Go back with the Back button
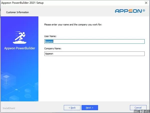Image resolution: width=150 pixels, height=113 pixels. [72, 108]
